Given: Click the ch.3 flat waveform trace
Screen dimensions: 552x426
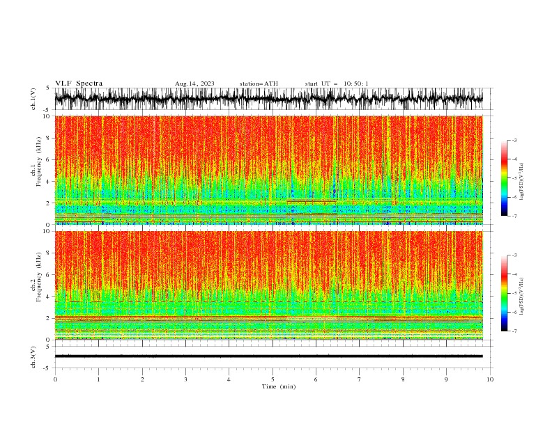Looking at the screenshot, I should pyautogui.click(x=268, y=356).
